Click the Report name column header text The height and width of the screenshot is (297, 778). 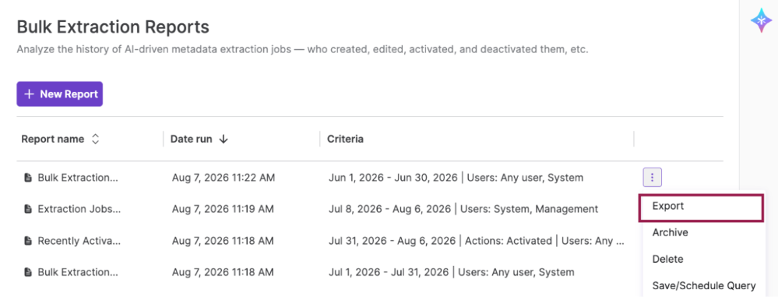[53, 139]
